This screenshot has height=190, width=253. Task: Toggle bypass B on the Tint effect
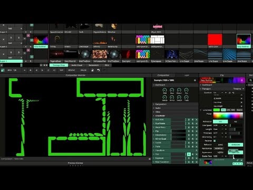click(189, 154)
